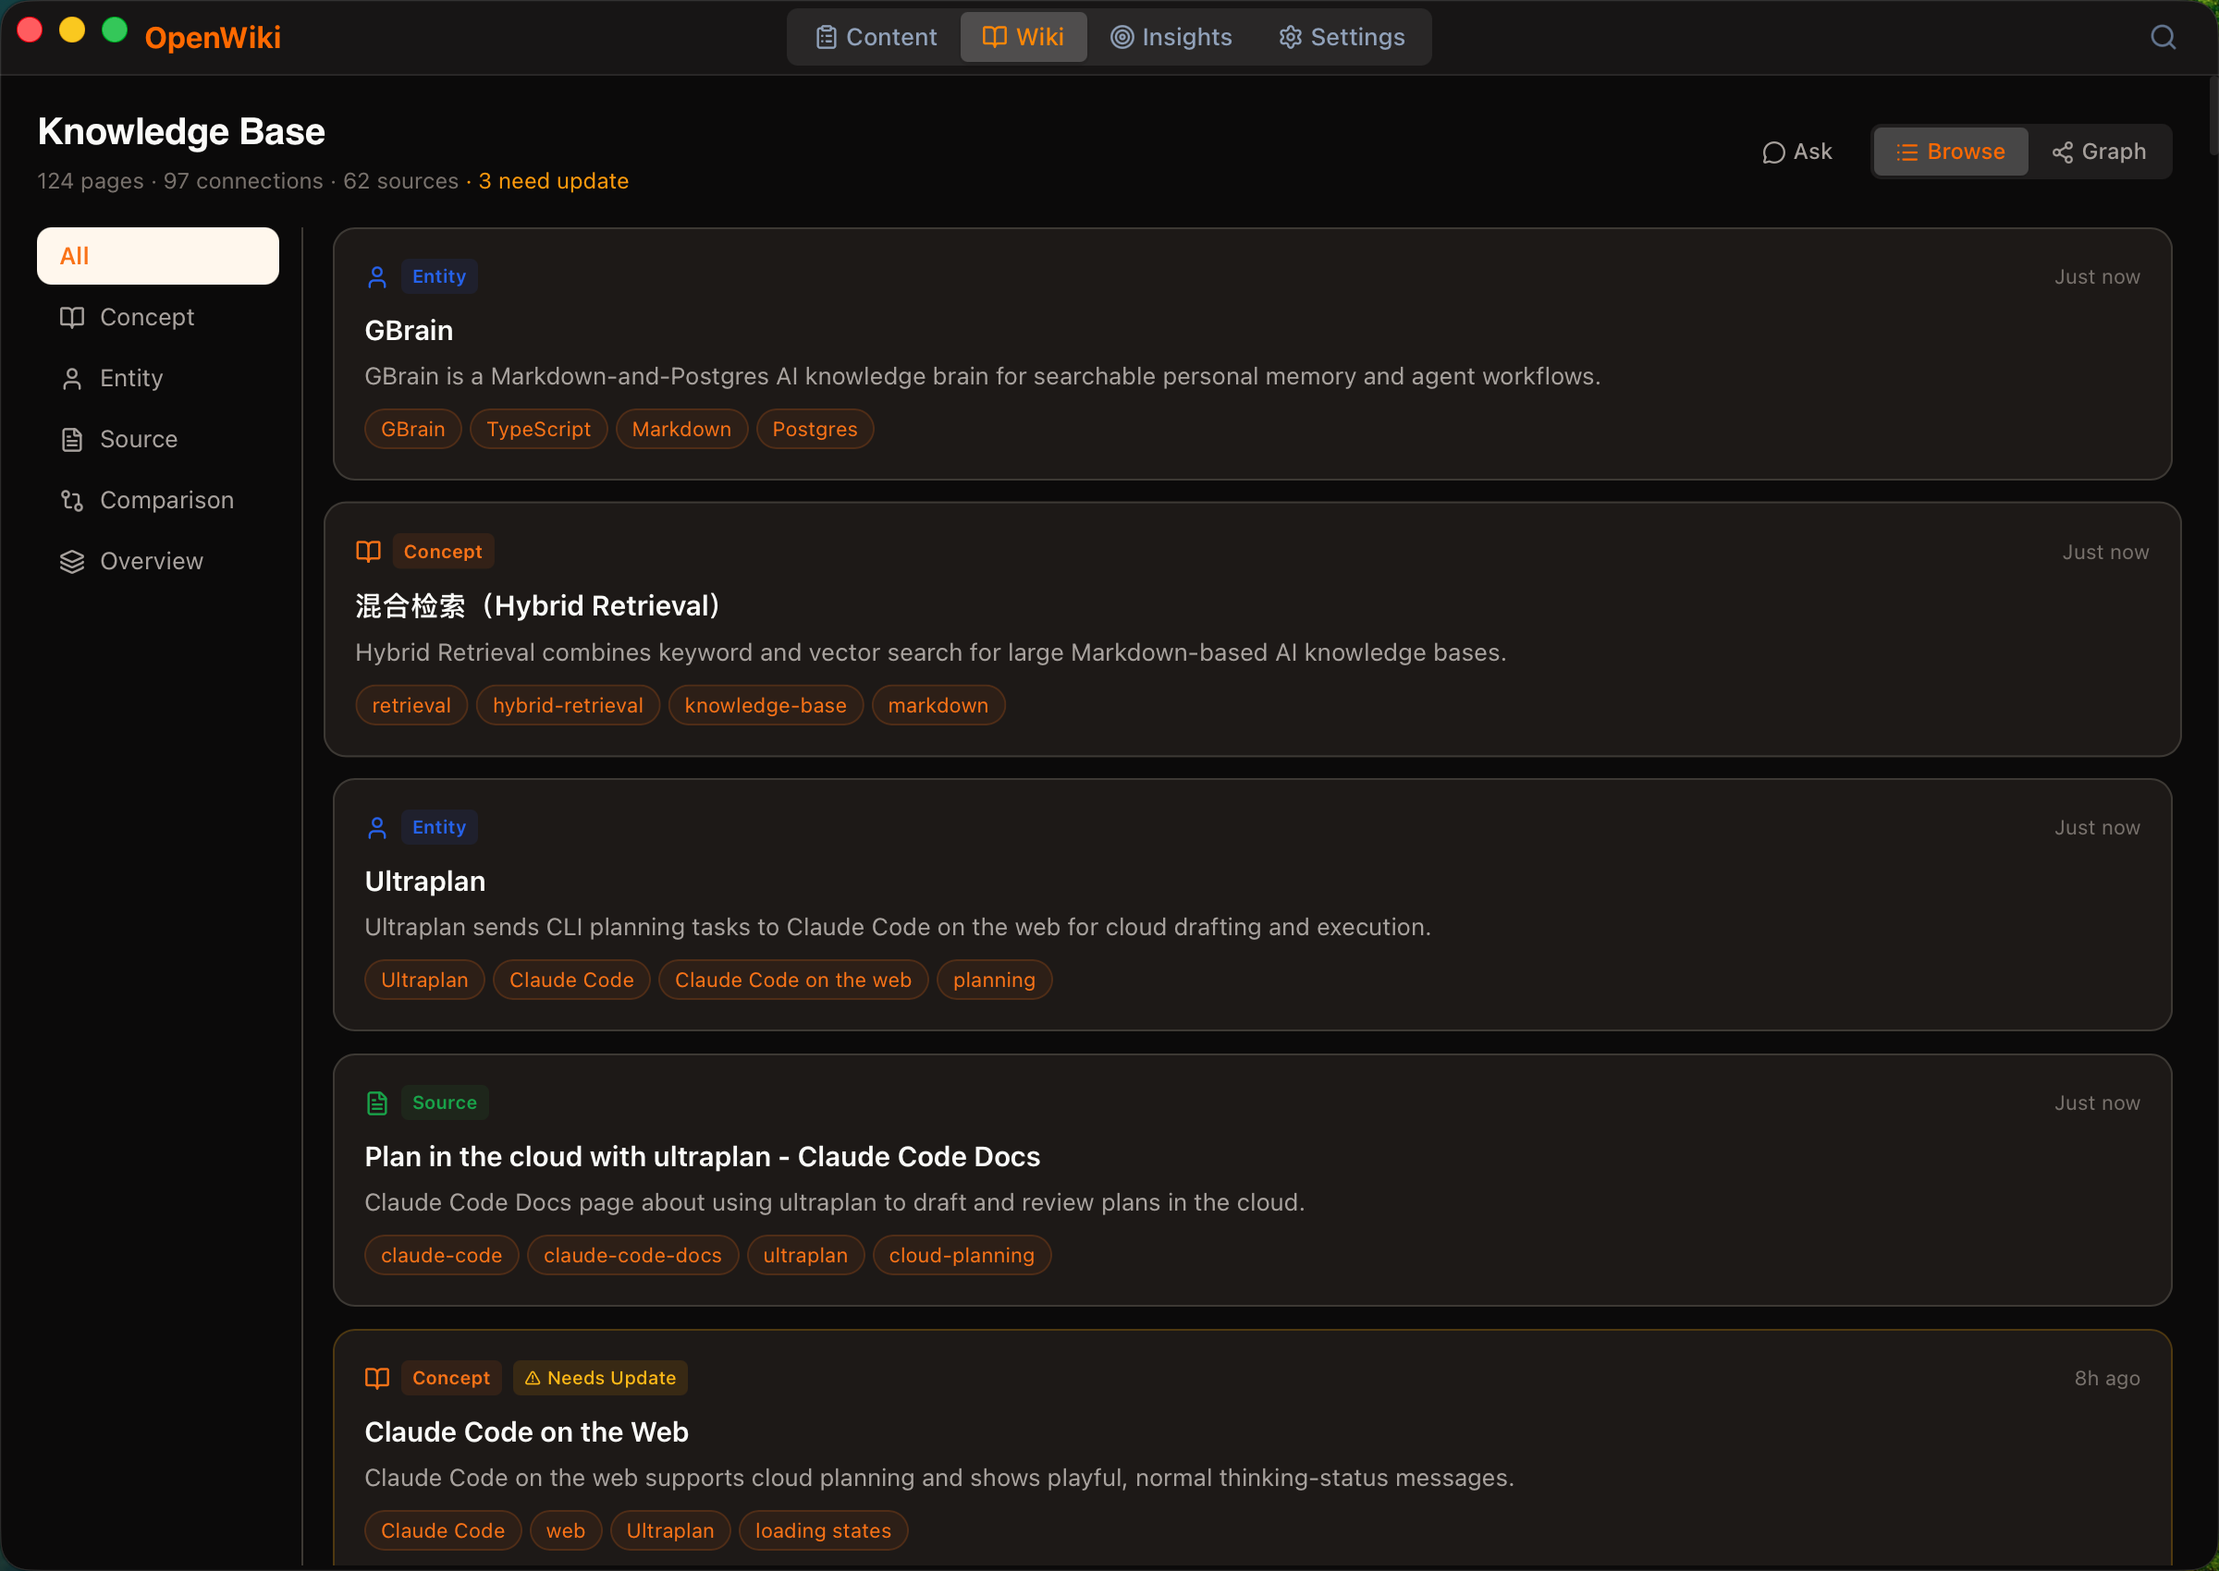
Task: Click the book icon on Hybrid Retrieval card
Action: 369,552
